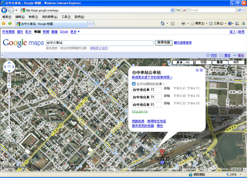Screen dimensions: 247x178
Task: Click the Home icon in command bar
Action: tap(163, 23)
